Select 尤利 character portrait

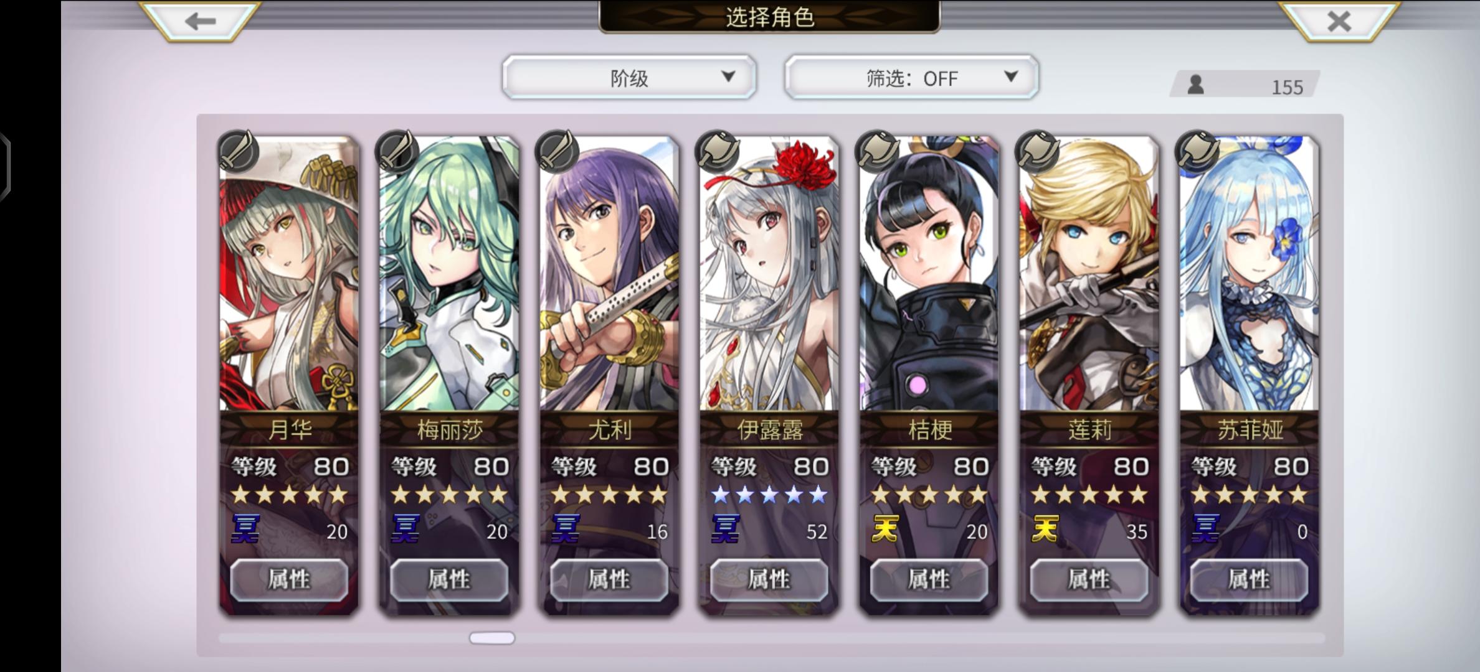click(609, 274)
